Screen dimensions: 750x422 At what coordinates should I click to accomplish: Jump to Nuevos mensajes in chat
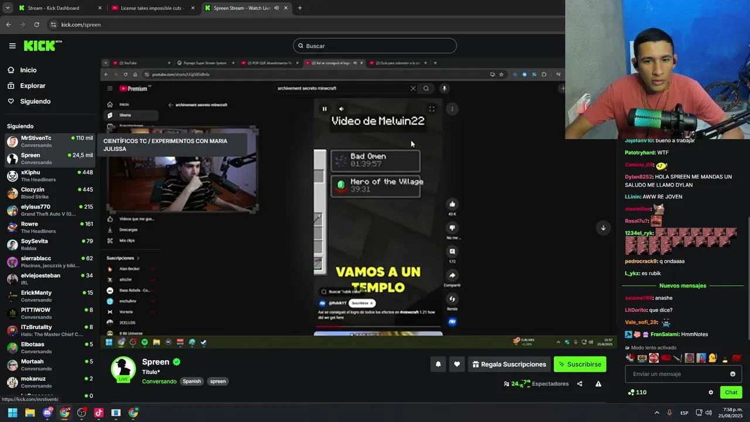coord(683,285)
